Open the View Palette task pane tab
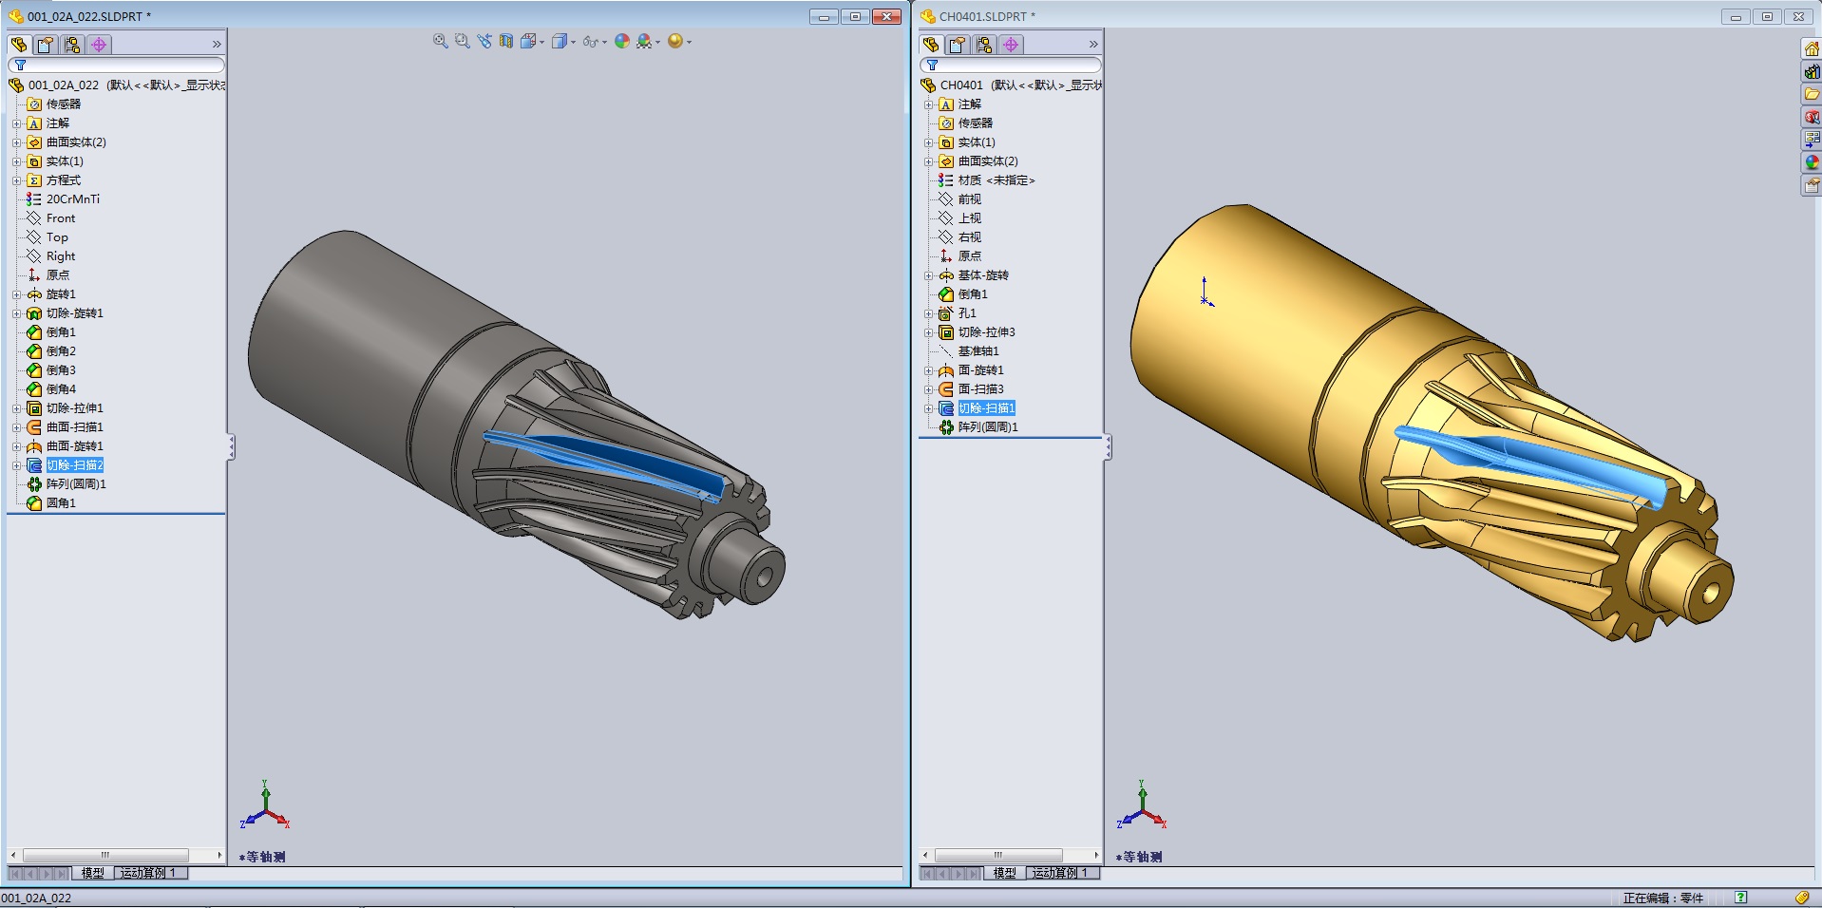This screenshot has height=908, width=1822. (x=1812, y=140)
